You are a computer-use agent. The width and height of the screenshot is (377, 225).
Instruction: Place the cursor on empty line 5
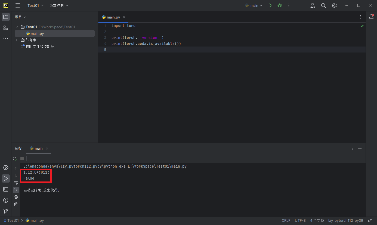pos(238,50)
